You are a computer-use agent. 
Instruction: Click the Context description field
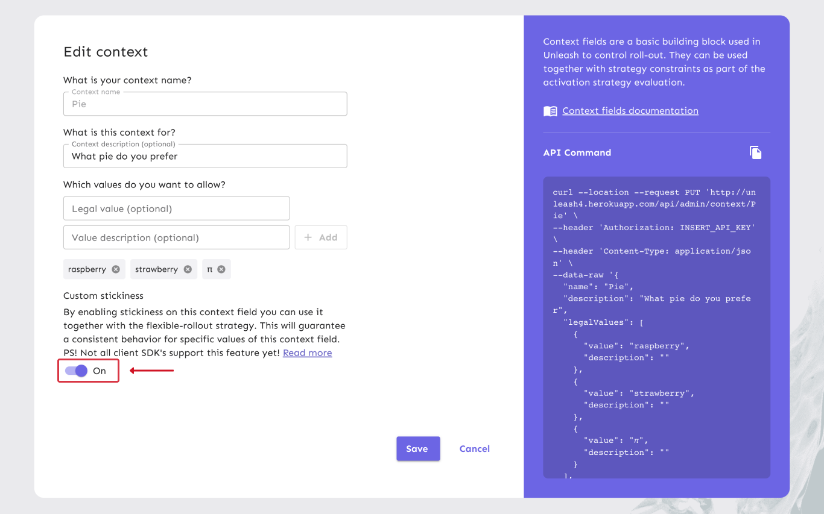(205, 156)
